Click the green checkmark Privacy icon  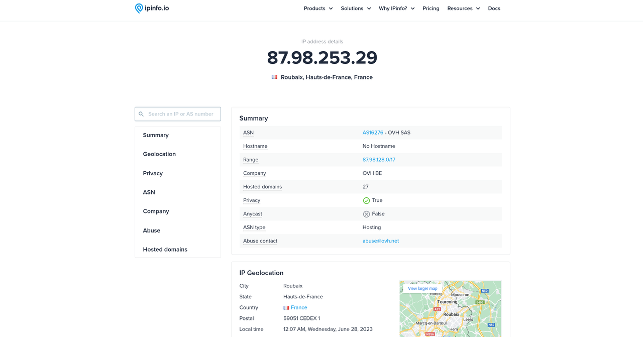click(x=366, y=200)
